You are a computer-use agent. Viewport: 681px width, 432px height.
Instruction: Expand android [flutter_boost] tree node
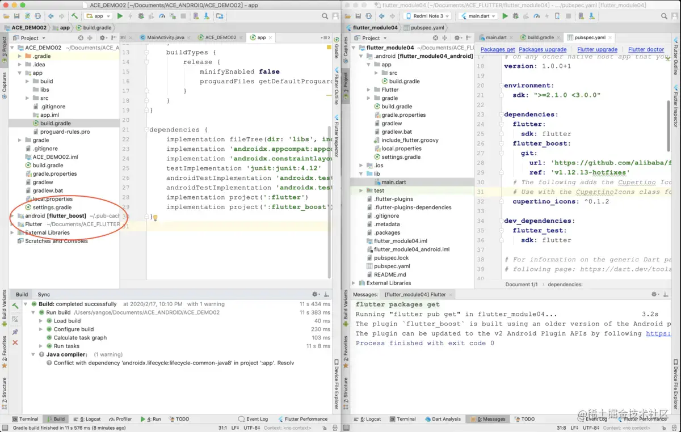point(12,216)
